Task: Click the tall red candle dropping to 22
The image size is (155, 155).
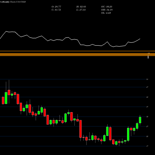Action: (x=81, y=129)
